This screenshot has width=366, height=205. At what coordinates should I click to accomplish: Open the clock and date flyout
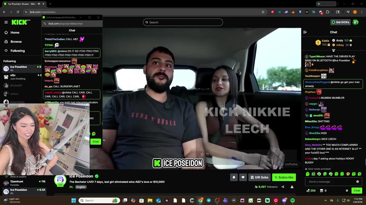point(358,200)
